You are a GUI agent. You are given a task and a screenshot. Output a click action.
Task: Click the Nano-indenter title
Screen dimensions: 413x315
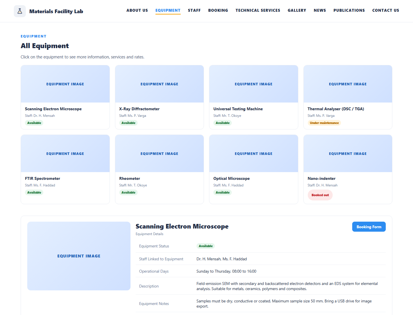(322, 178)
